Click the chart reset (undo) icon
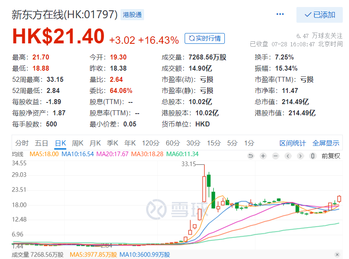This screenshot has width=349, height=259. point(250,156)
